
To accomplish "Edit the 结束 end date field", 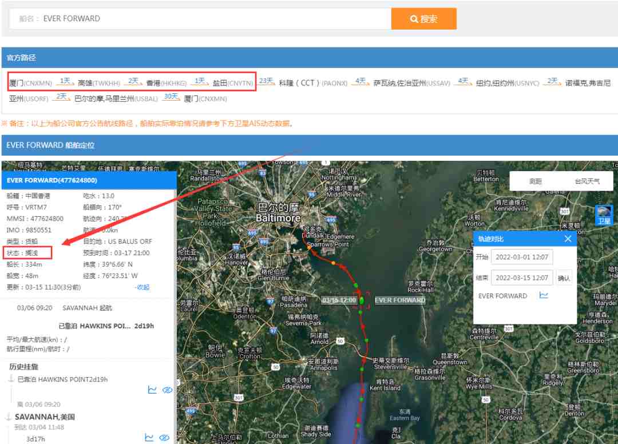I will [x=522, y=277].
